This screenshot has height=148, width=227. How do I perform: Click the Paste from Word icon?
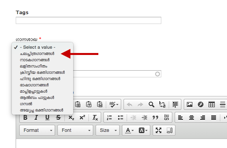point(100,104)
